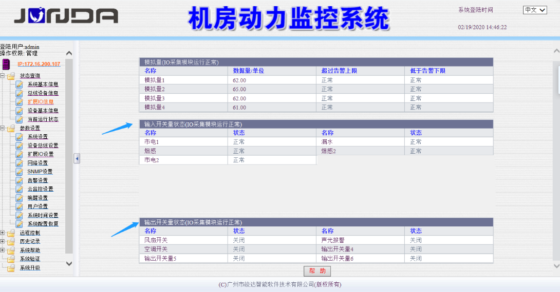The image size is (560, 292).
Task: Click the edit icon beside 唤醒设置
Action: coord(20,198)
